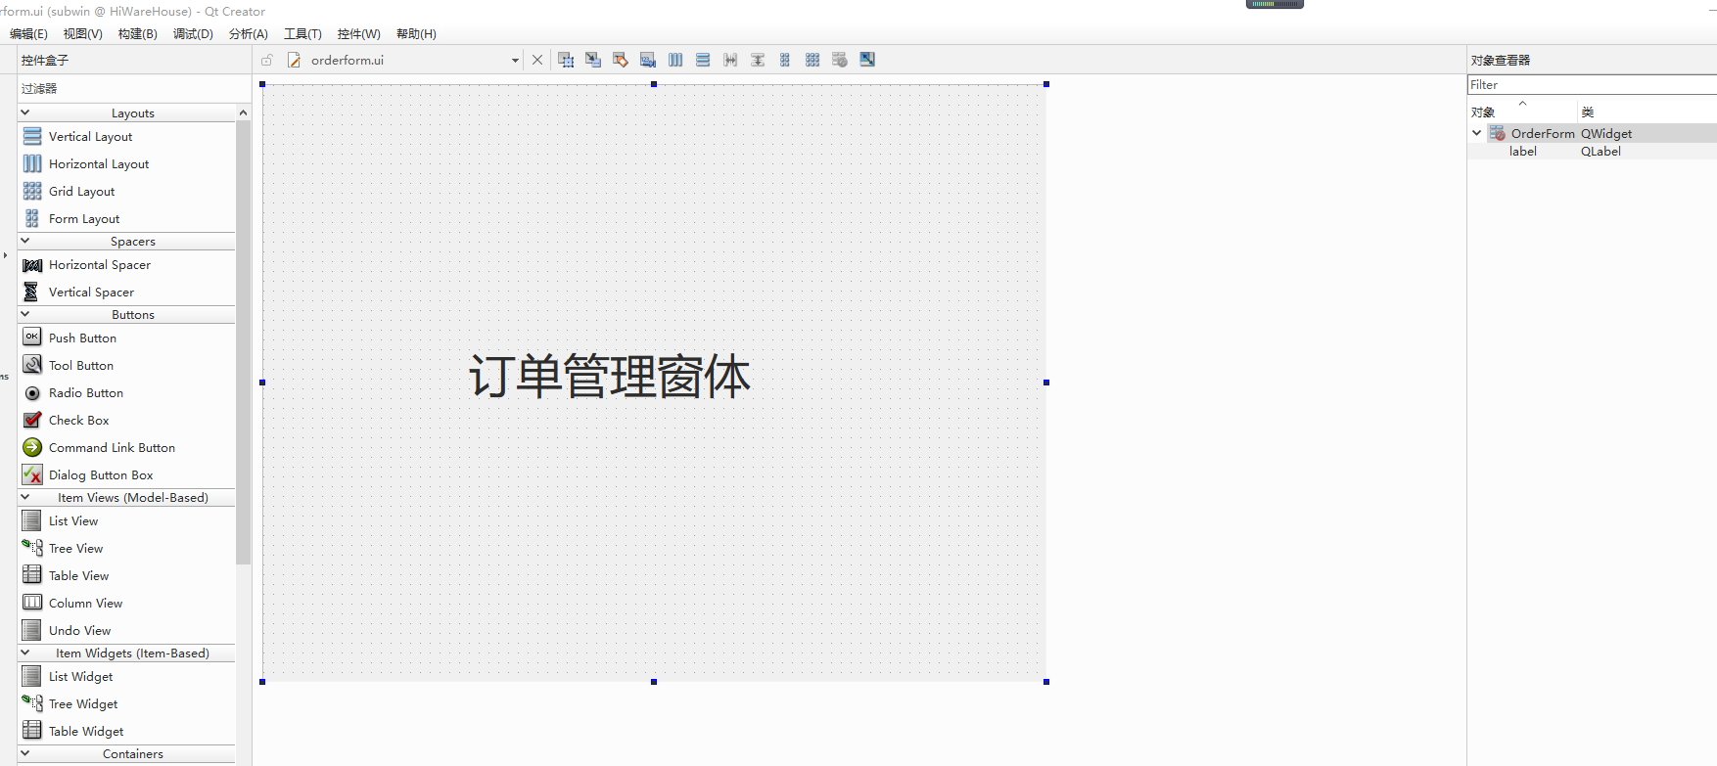The image size is (1717, 766).
Task: Apply form layout toolbar icon
Action: click(785, 60)
